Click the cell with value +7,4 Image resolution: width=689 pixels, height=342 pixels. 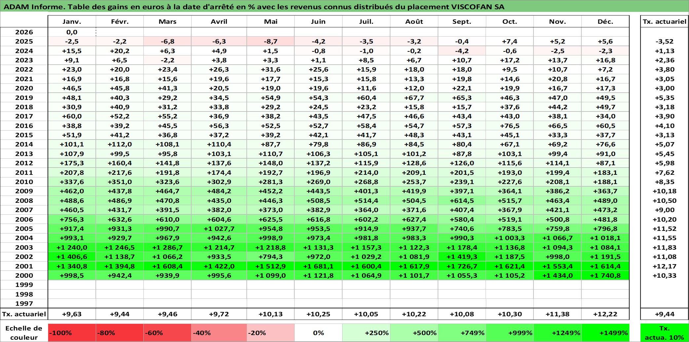point(510,41)
